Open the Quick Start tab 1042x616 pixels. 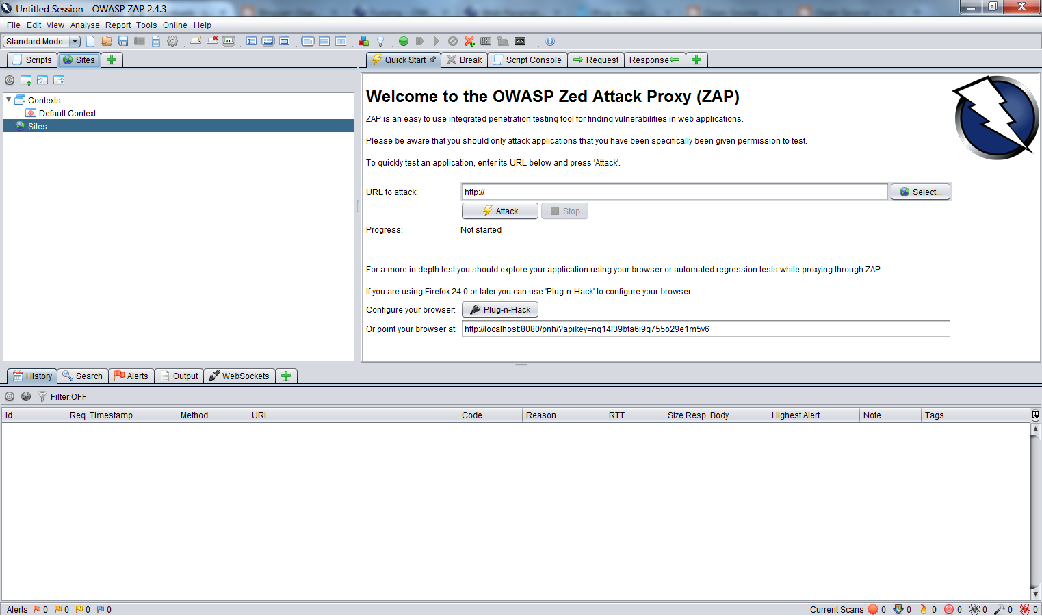[404, 60]
